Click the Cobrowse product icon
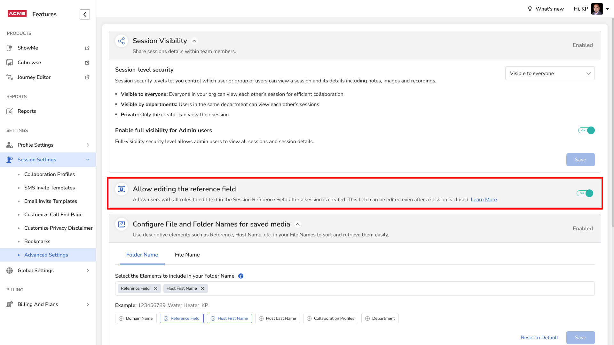This screenshot has height=345, width=614. 10,63
